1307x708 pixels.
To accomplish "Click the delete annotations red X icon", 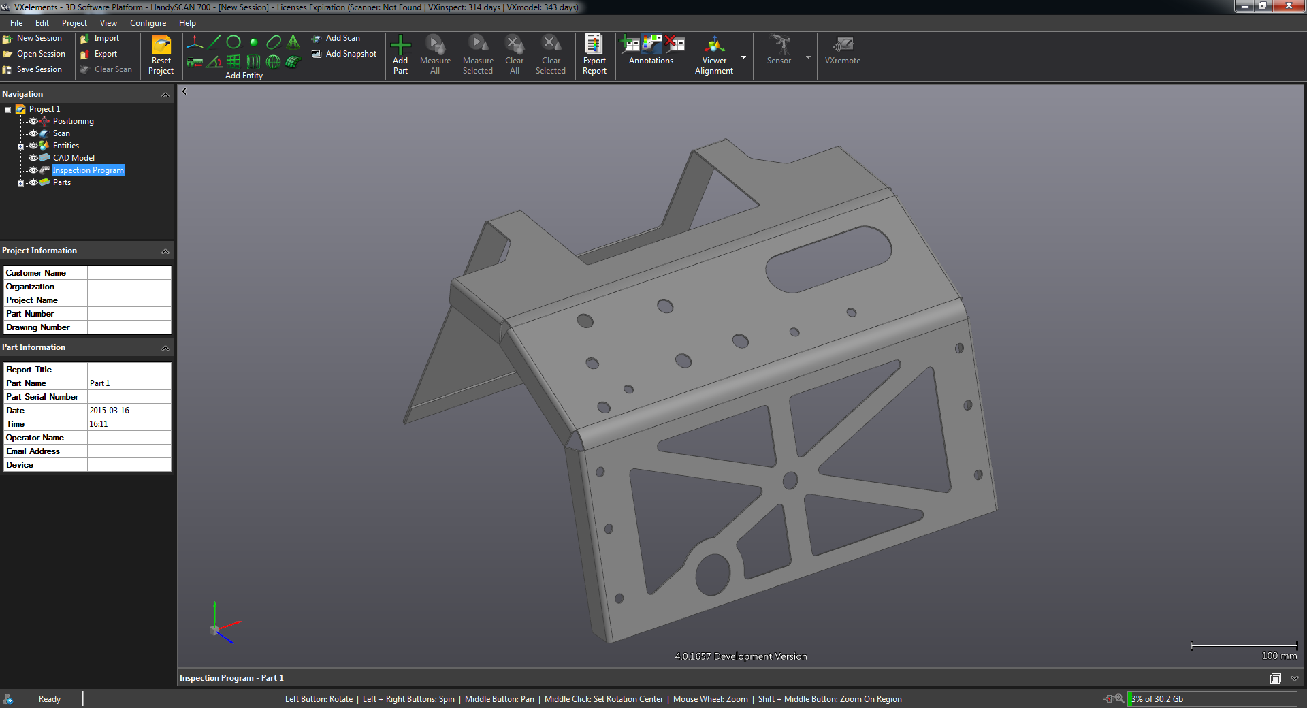I will point(675,44).
